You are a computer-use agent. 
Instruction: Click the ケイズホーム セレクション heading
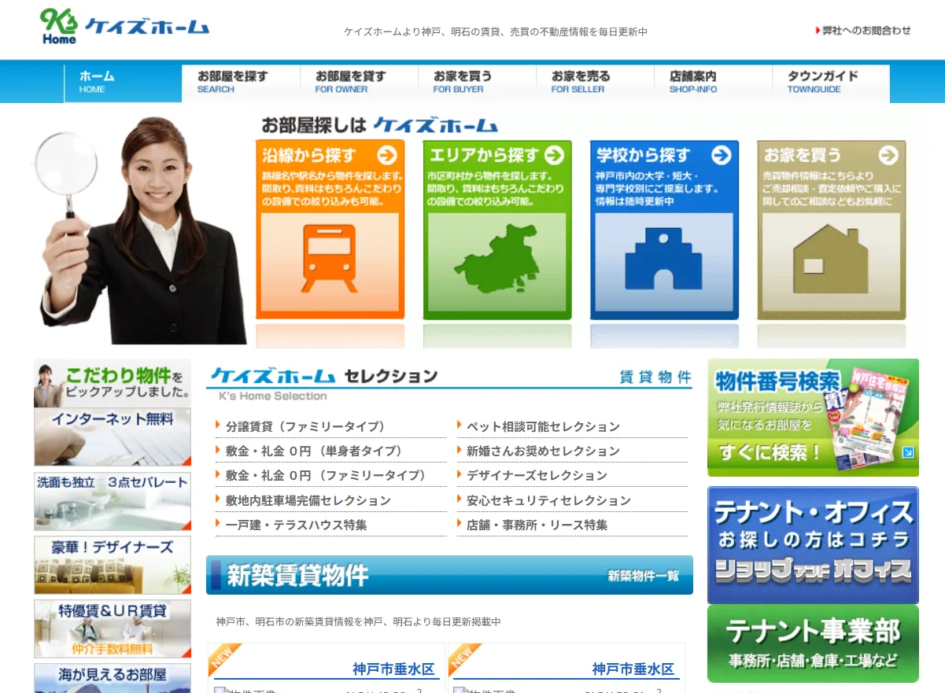(x=324, y=376)
